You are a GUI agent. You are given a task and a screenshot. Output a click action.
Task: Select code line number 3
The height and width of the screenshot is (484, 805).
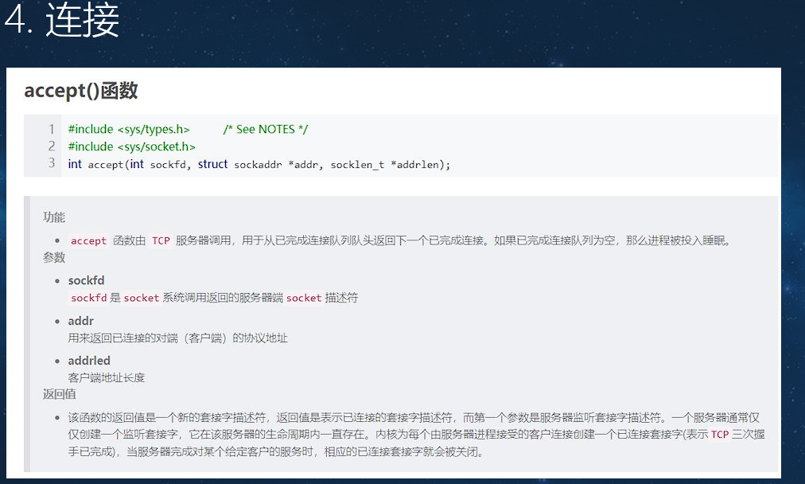(x=52, y=163)
